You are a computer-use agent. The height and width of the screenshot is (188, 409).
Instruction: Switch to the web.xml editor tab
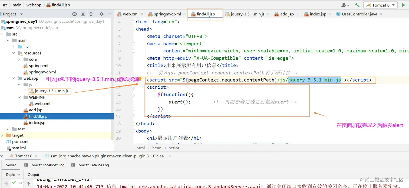pyautogui.click(x=130, y=14)
